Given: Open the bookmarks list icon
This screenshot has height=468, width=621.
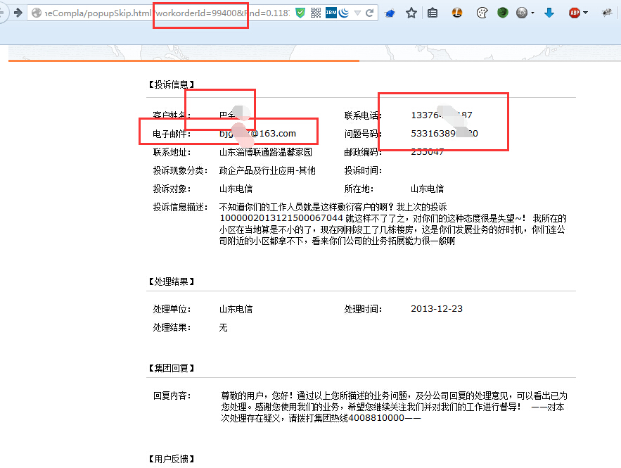Looking at the screenshot, I should [433, 13].
